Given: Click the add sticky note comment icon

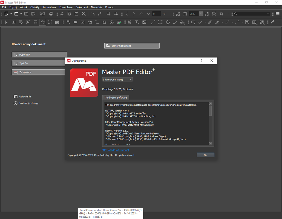Looking at the screenshot, I should 193,22.
